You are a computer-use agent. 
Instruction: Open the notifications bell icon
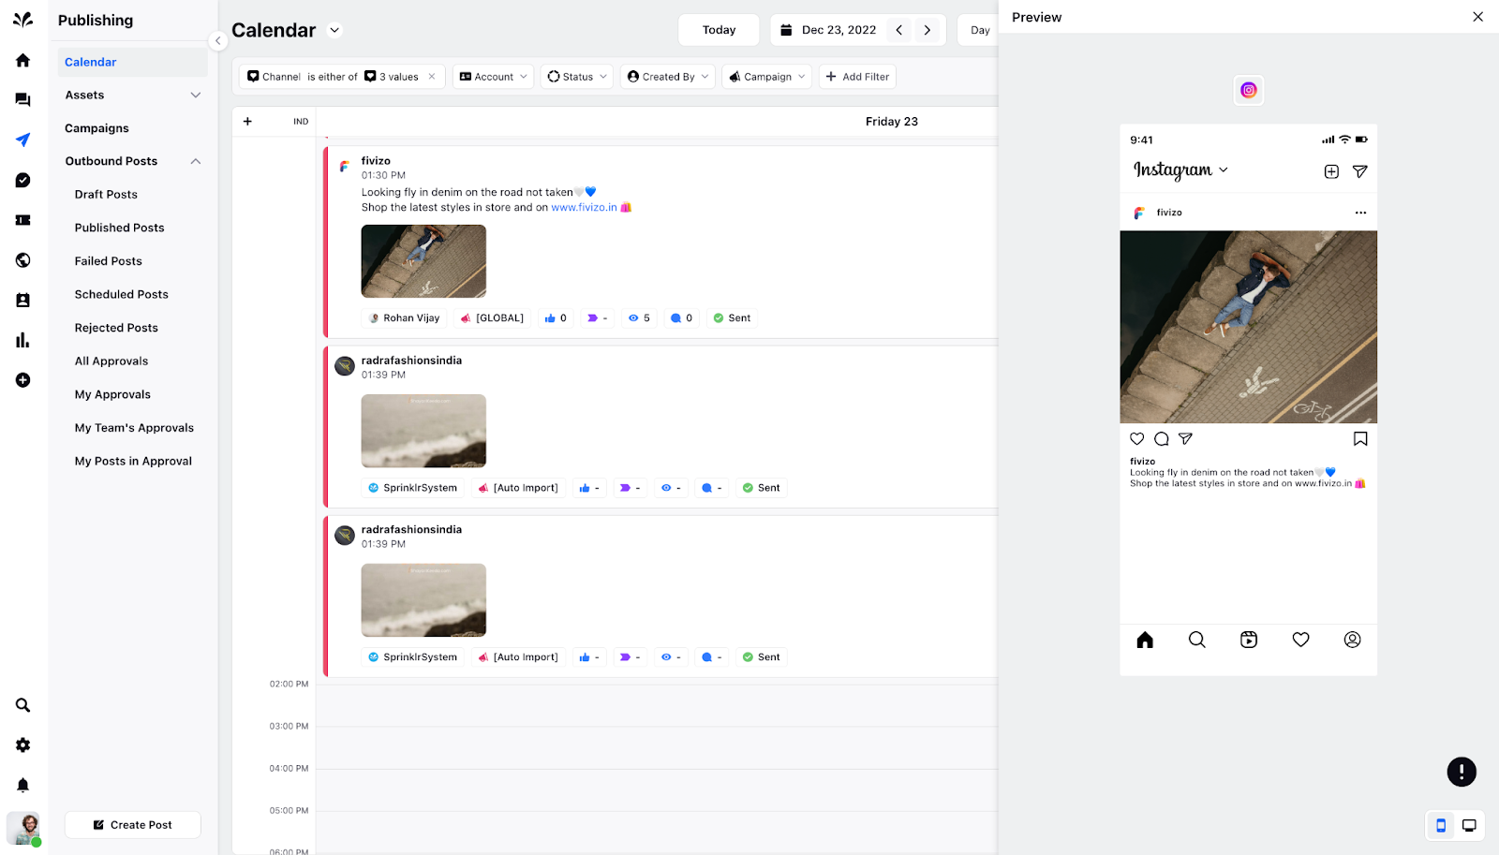click(x=22, y=785)
